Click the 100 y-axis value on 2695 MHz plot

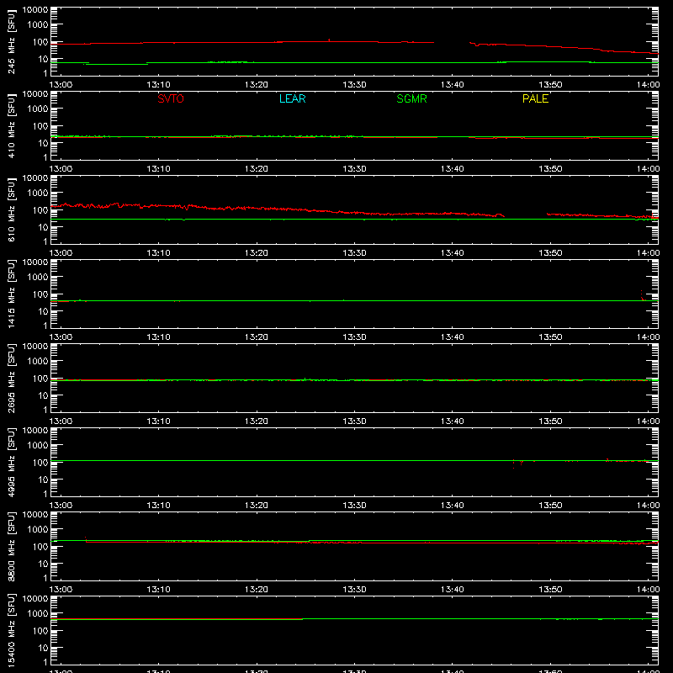[x=40, y=379]
